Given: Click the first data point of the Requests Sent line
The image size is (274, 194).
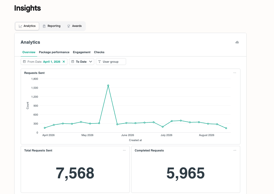Looking at the screenshot, I should tap(45, 128).
